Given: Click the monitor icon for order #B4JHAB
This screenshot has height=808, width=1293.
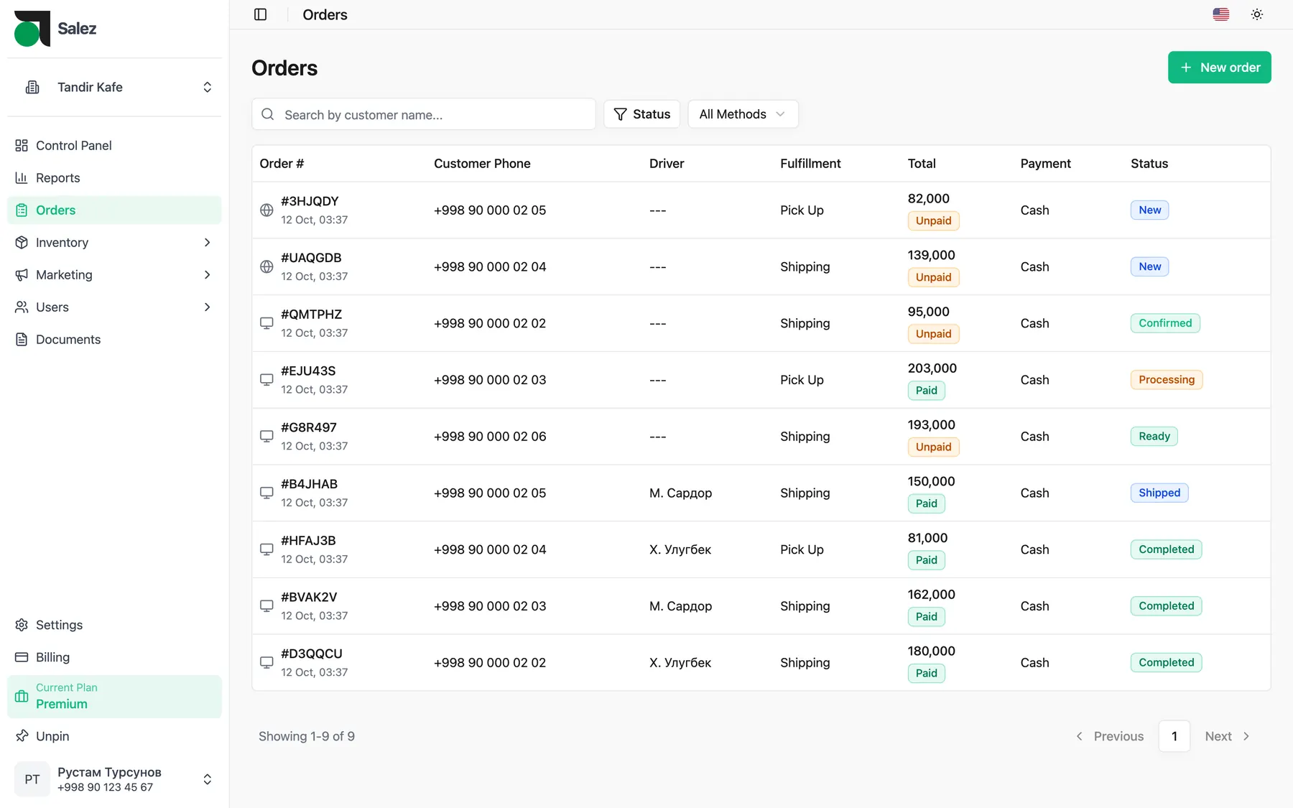Looking at the screenshot, I should coord(267,493).
